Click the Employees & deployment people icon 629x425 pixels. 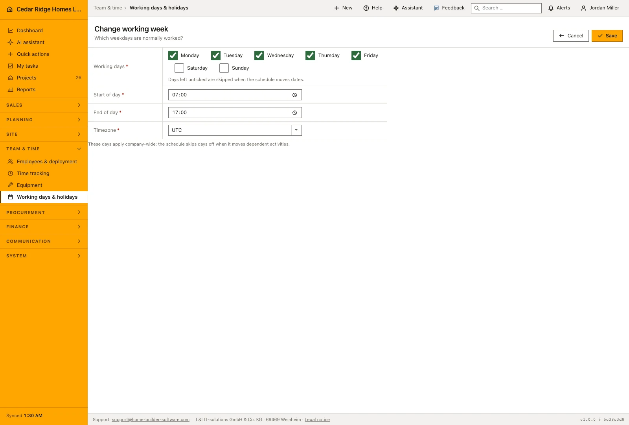pyautogui.click(x=11, y=162)
